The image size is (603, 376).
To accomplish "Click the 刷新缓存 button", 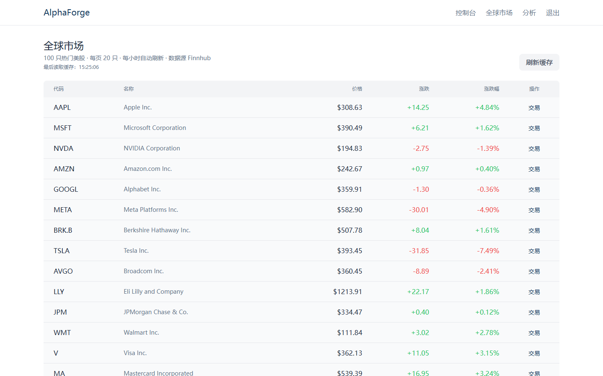I will 539,62.
